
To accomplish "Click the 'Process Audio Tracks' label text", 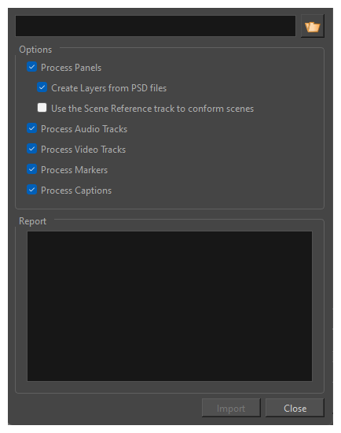I will coord(84,129).
